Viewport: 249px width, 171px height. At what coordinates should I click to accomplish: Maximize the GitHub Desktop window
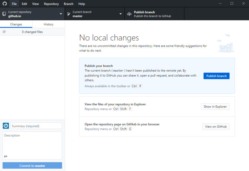point(232,4)
